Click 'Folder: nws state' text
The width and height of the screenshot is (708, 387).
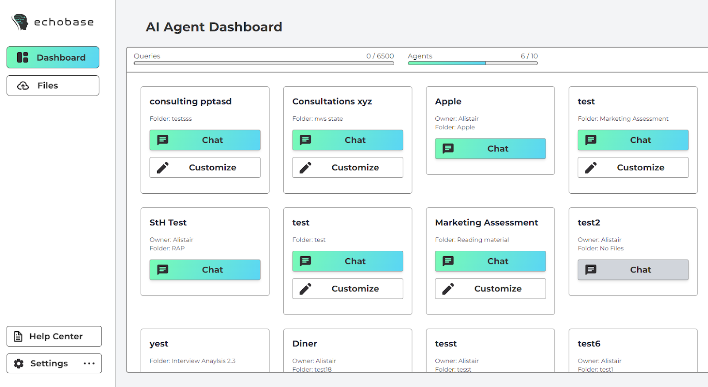(x=318, y=119)
